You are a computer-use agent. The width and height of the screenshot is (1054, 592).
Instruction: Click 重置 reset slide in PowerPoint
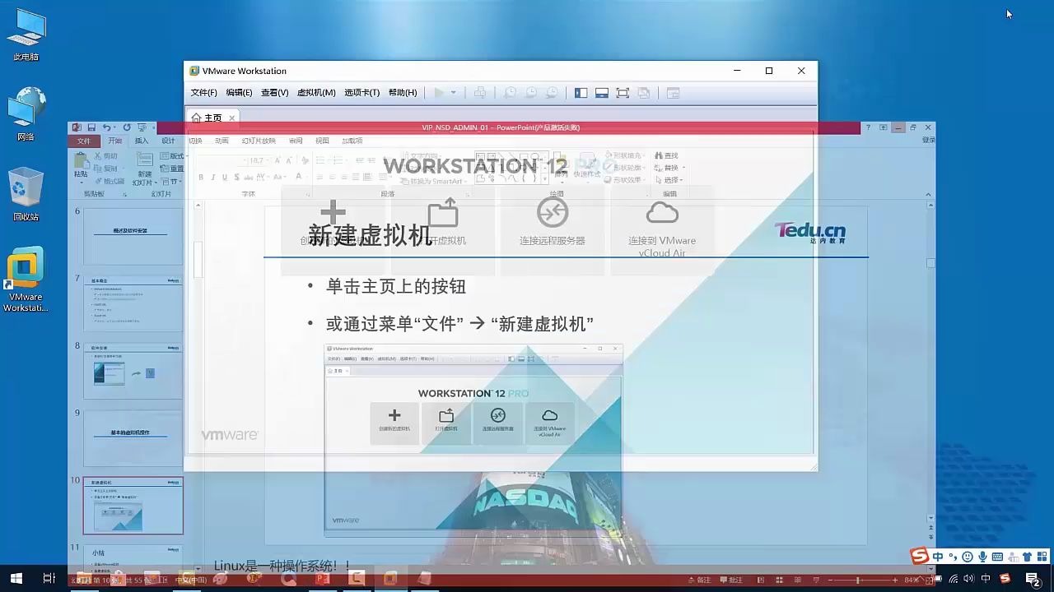click(x=171, y=169)
